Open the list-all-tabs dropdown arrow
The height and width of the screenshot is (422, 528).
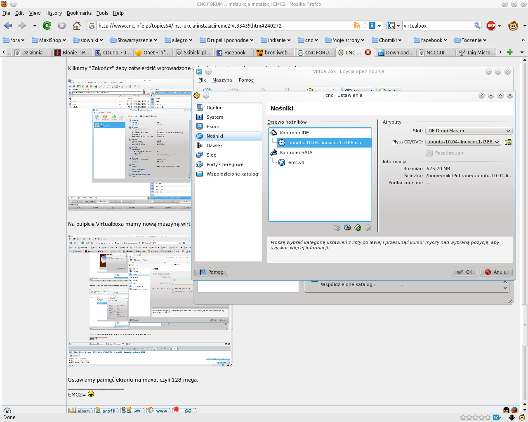pos(522,52)
